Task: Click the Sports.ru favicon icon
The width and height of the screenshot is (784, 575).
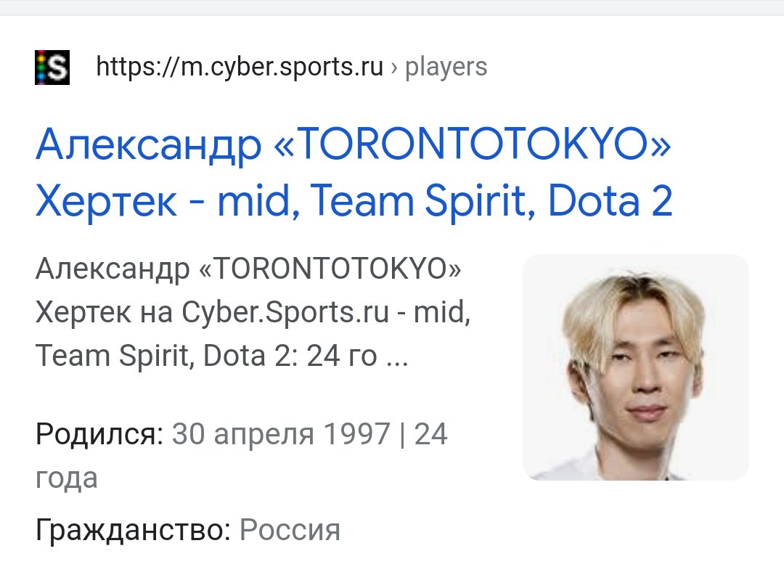Action: 52,67
